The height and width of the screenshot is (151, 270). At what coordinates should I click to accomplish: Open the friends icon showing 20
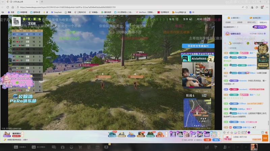[226, 147]
